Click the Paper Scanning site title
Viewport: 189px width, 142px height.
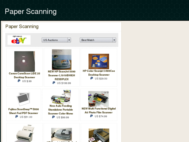[x=31, y=11]
